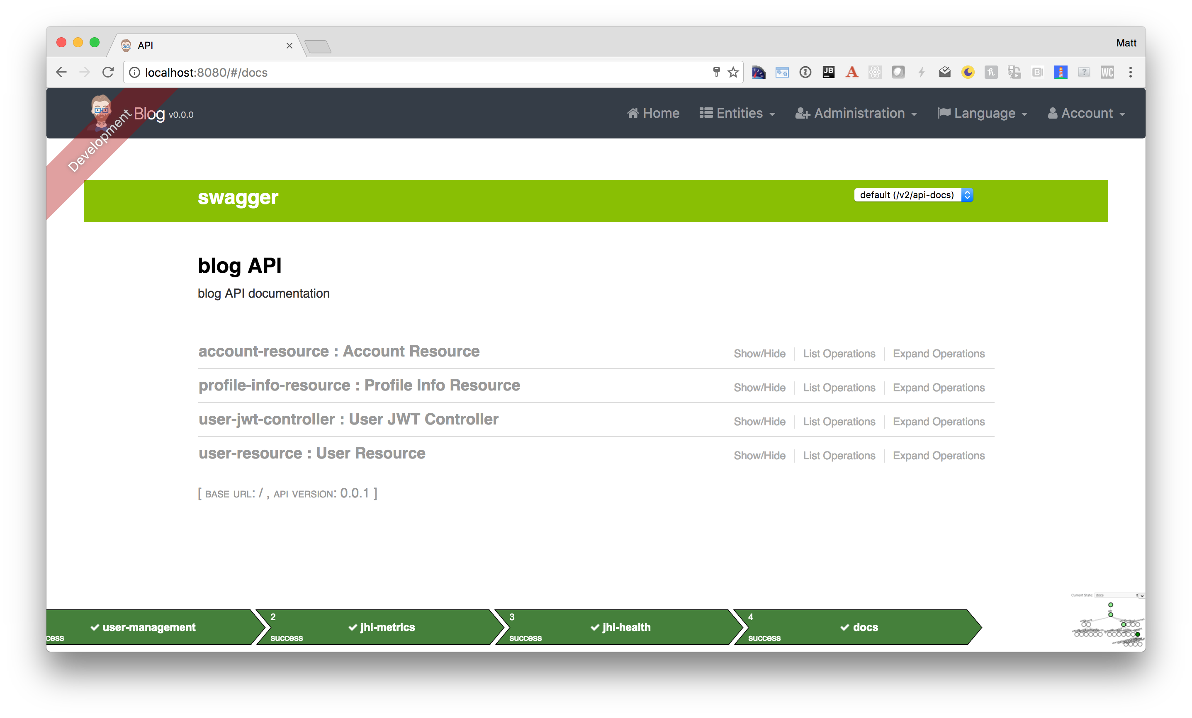Open the Lighthouse extension icon
This screenshot has height=718, width=1192.
[1061, 73]
